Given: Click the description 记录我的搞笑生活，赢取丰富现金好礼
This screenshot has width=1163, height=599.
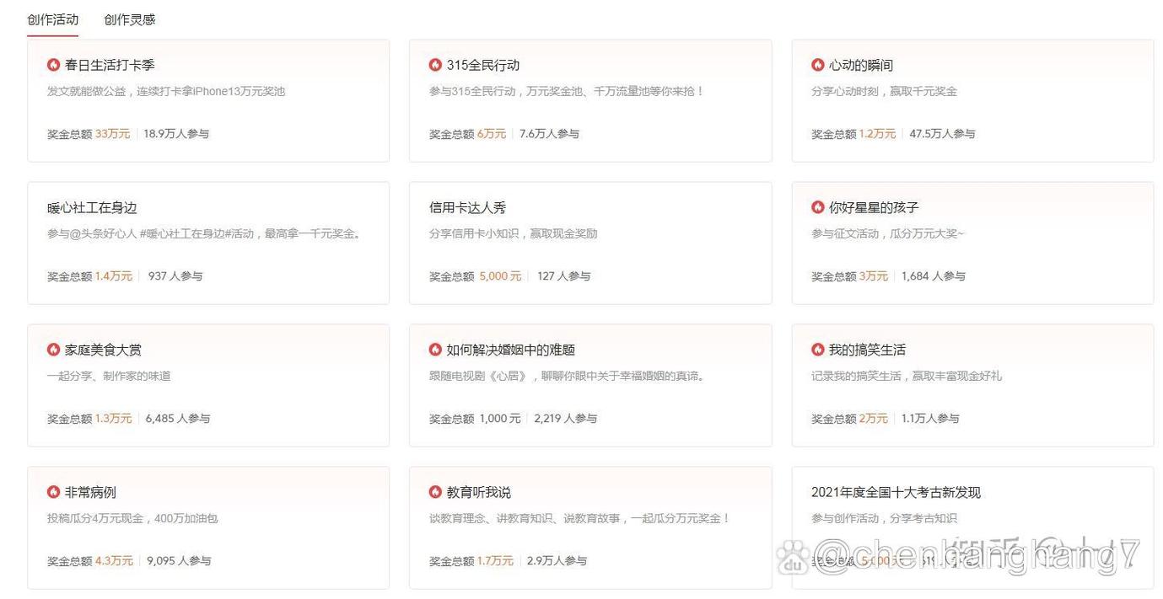Looking at the screenshot, I should 907,376.
